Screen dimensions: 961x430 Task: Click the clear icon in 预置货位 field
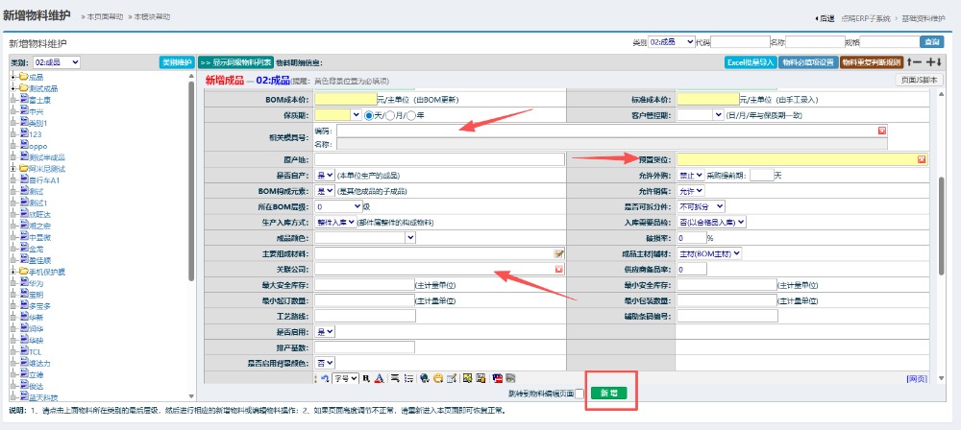(922, 159)
